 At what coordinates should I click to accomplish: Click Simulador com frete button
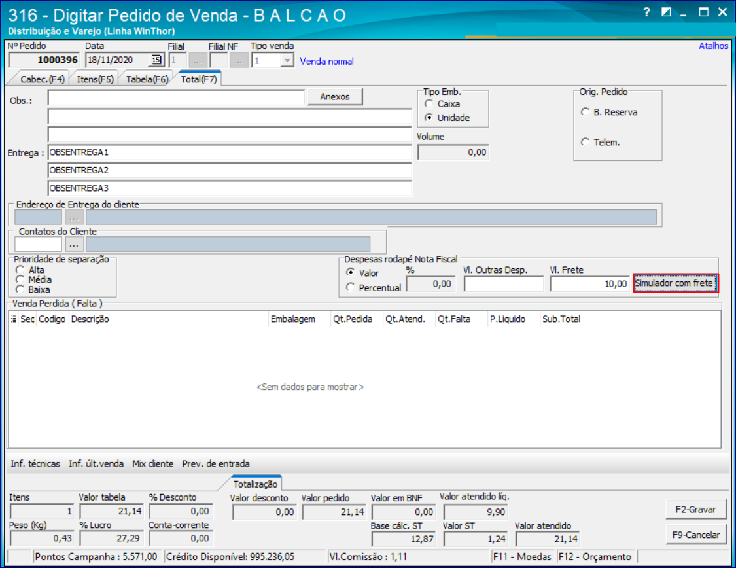[x=675, y=283]
